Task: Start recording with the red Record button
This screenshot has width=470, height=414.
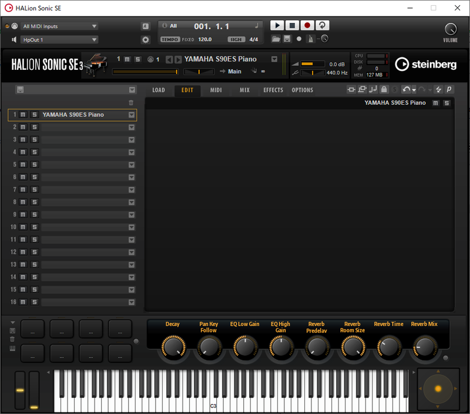Action: click(307, 25)
